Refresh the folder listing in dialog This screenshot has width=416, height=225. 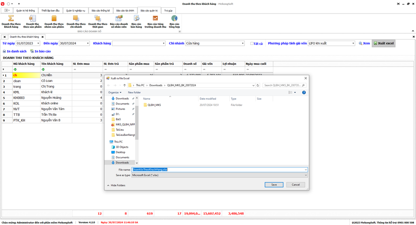[258, 85]
